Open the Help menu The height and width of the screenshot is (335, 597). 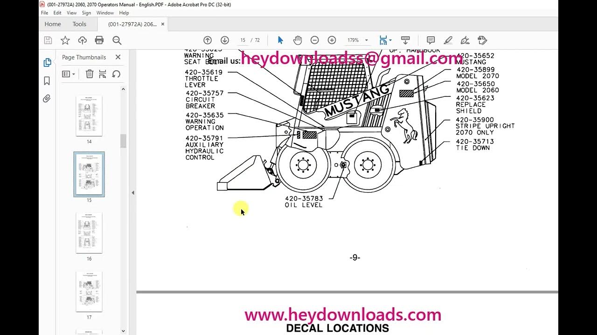point(124,13)
